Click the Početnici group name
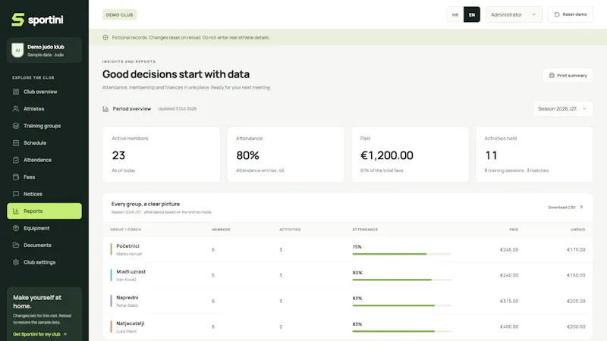Viewport: 607px width, 341px height. (127, 246)
